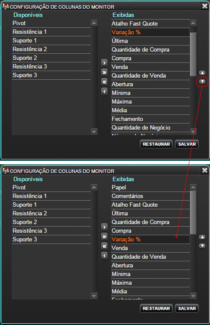Select Última in lower dialog's Exibidas list
Viewport: 210px width, 325px height.
pyautogui.click(x=150, y=214)
